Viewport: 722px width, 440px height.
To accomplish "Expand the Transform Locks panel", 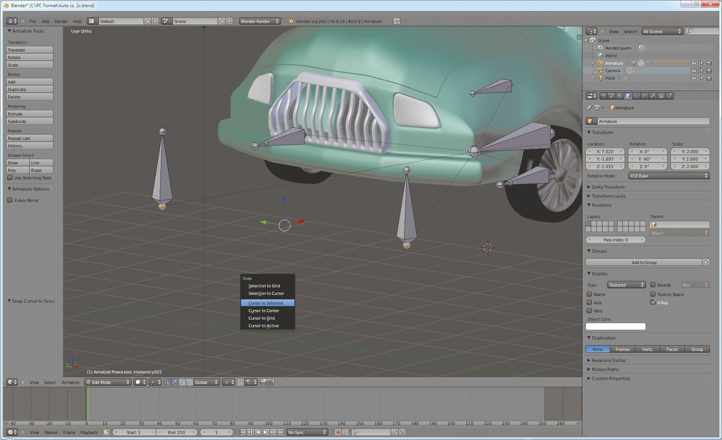I will (x=608, y=196).
